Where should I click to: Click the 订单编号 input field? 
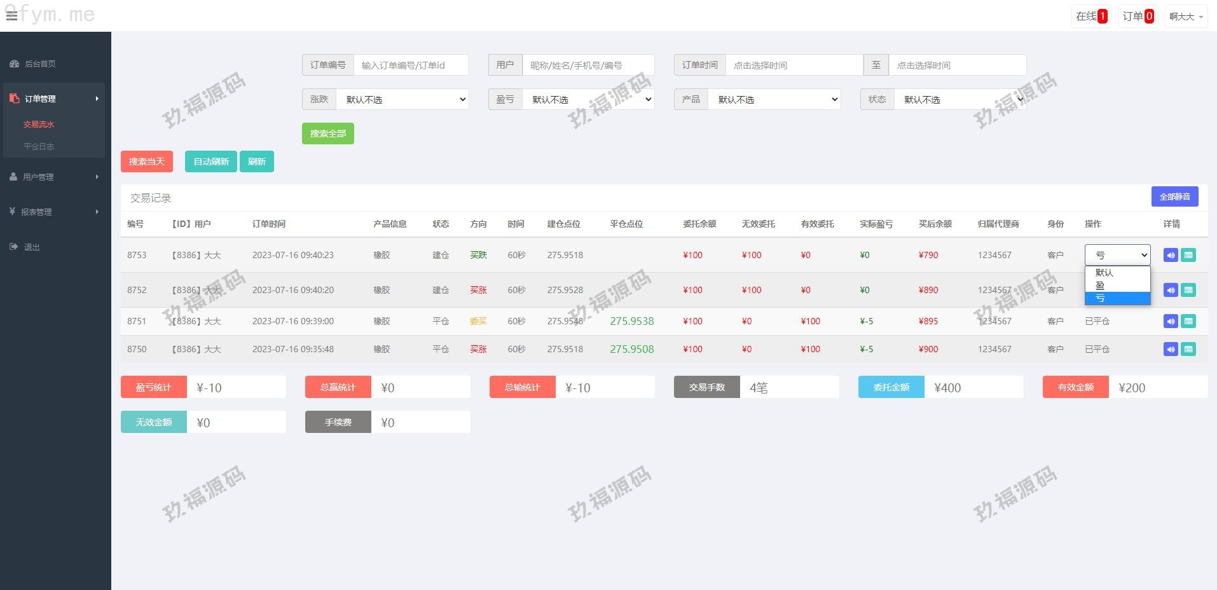tap(411, 65)
